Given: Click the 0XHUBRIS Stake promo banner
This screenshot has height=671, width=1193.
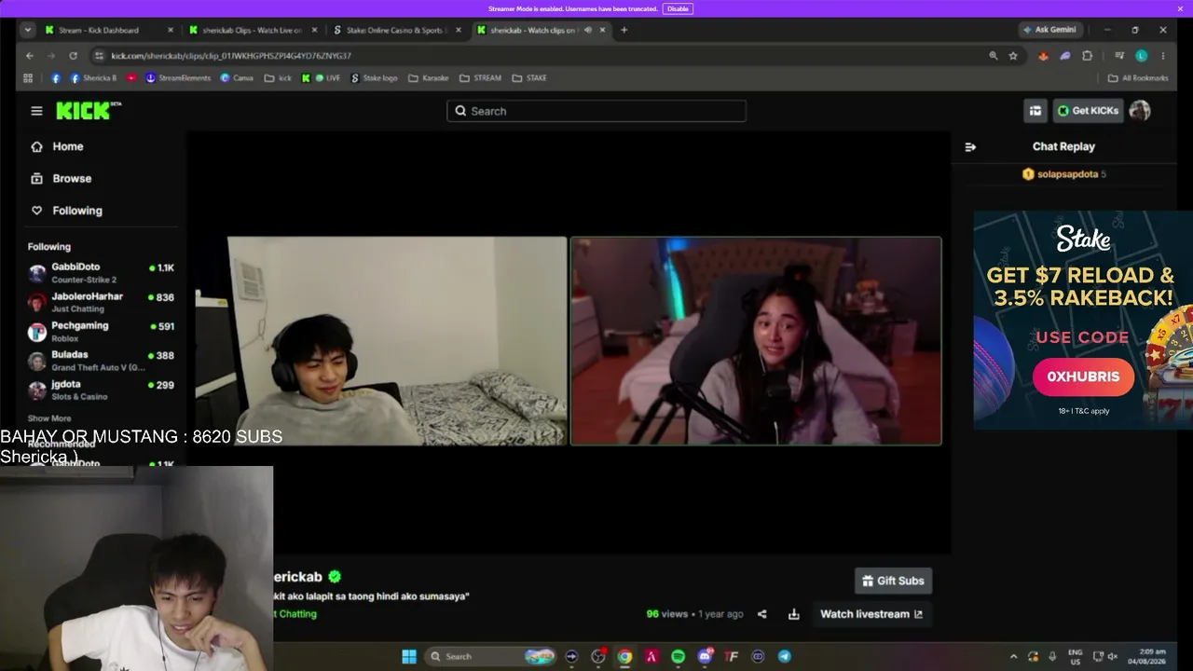Looking at the screenshot, I should (1083, 320).
